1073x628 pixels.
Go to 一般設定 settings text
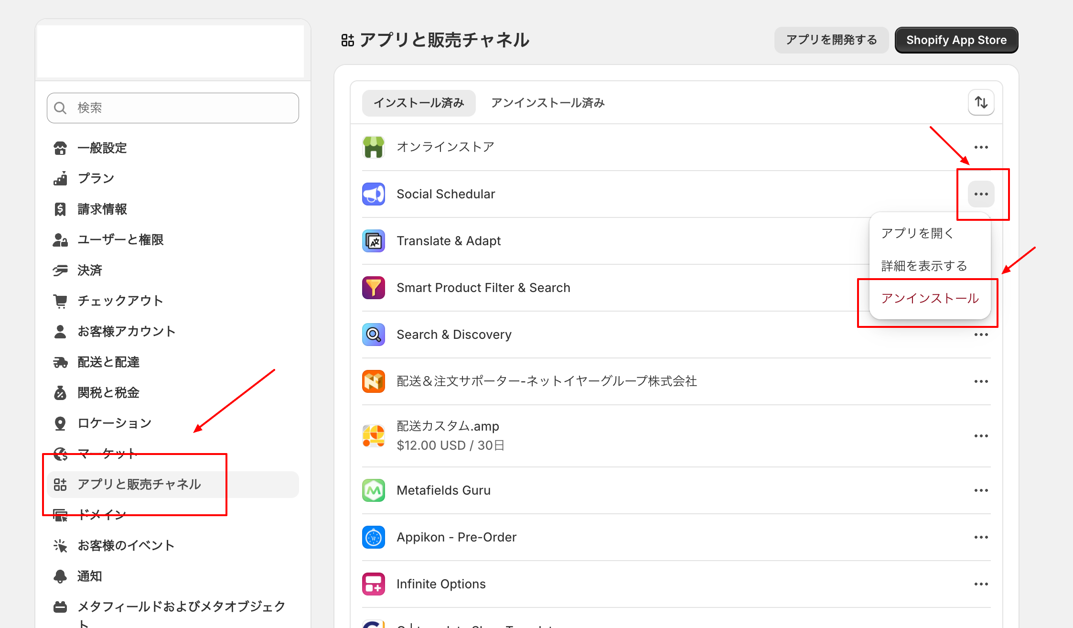102,148
